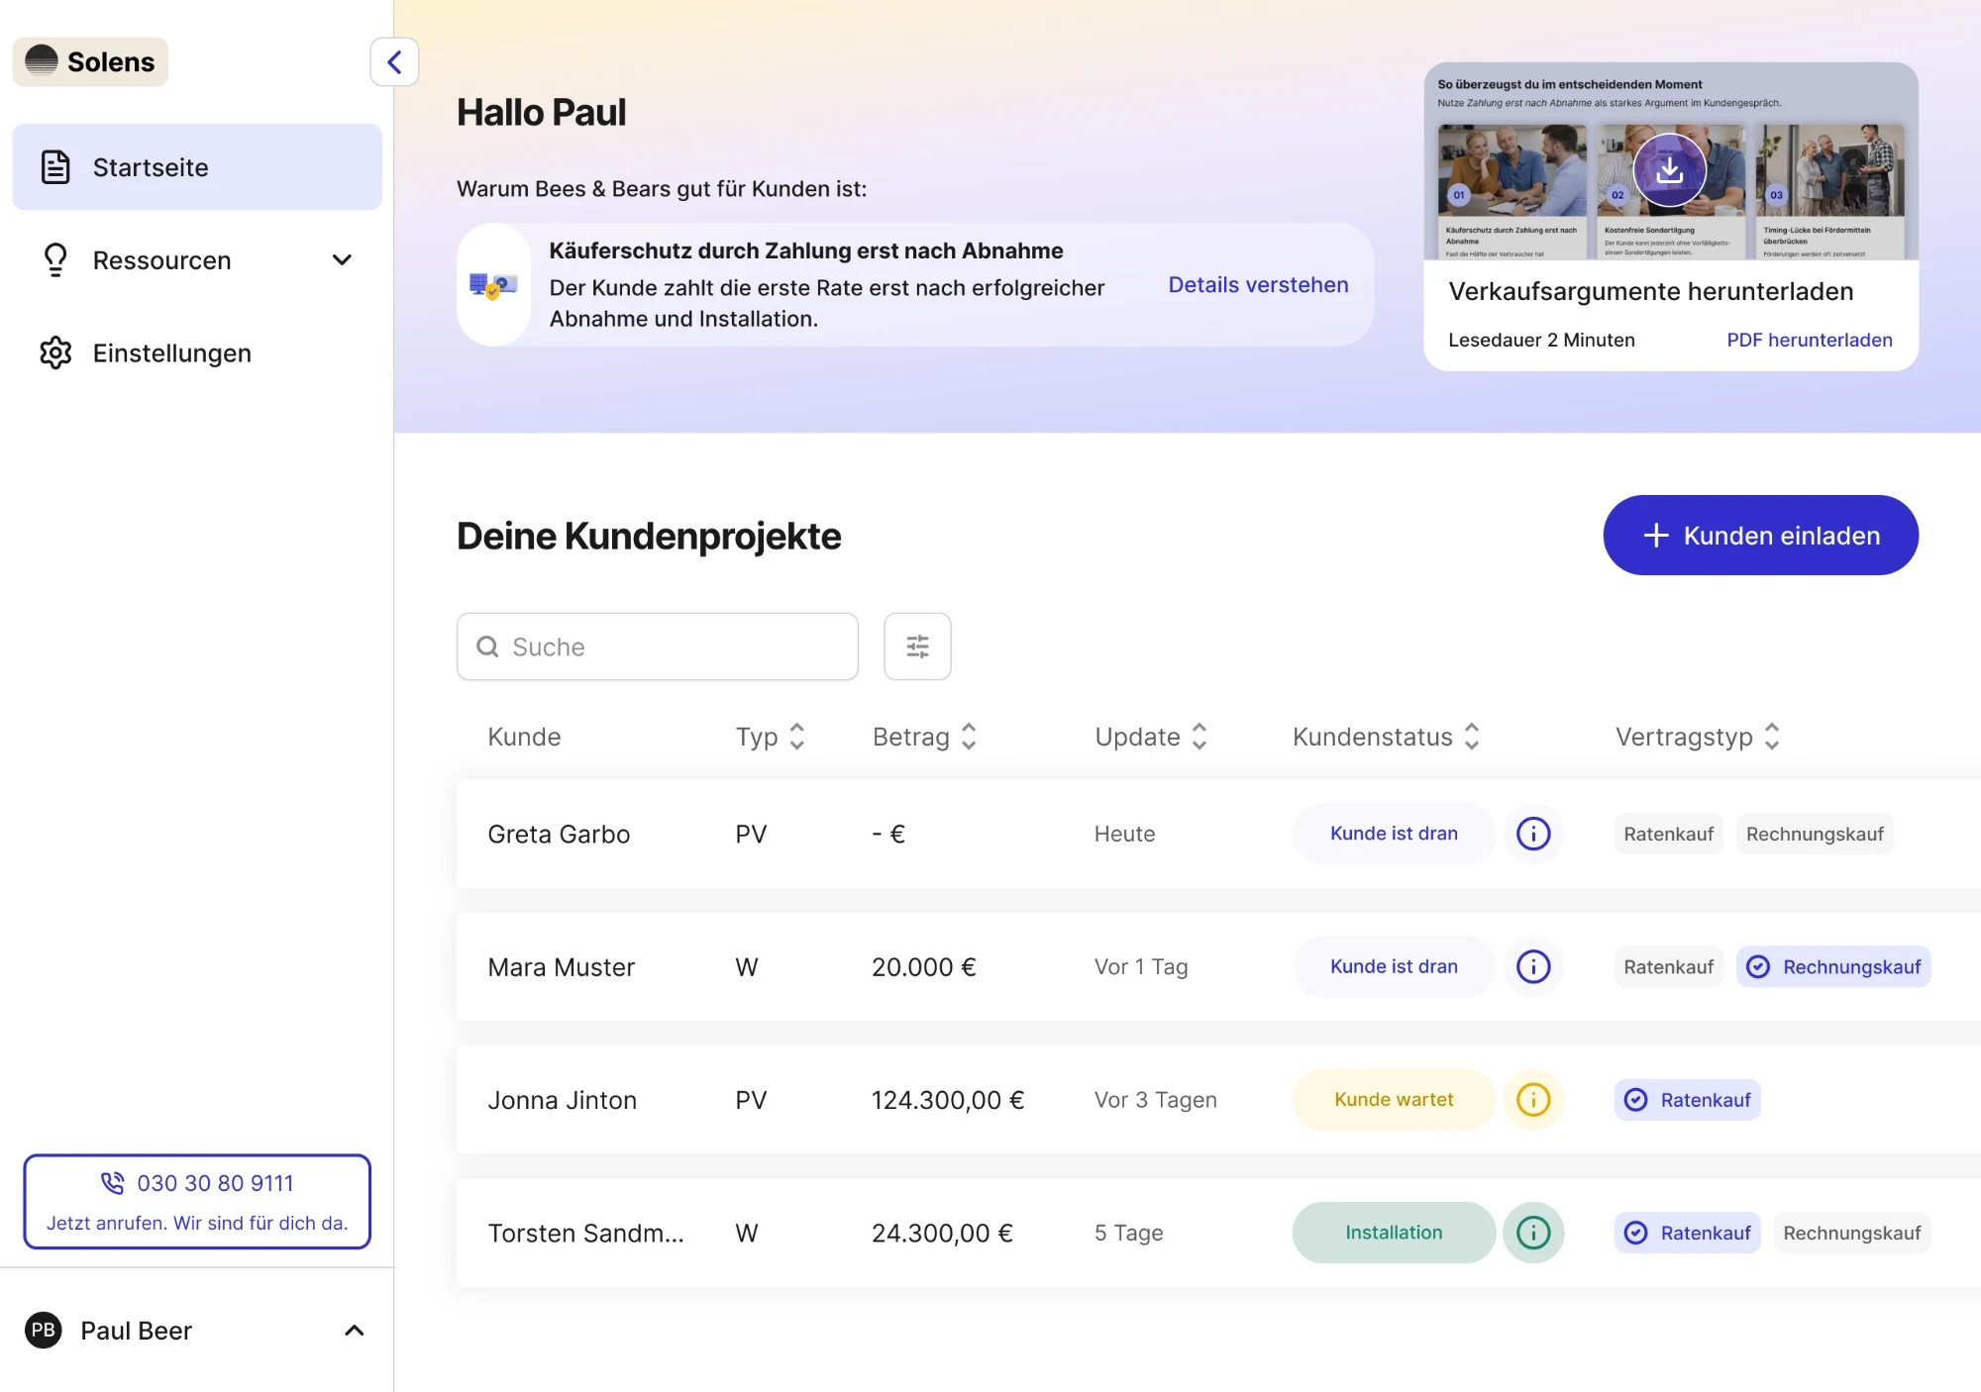Click the Suche input field
The width and height of the screenshot is (1981, 1392).
[658, 646]
